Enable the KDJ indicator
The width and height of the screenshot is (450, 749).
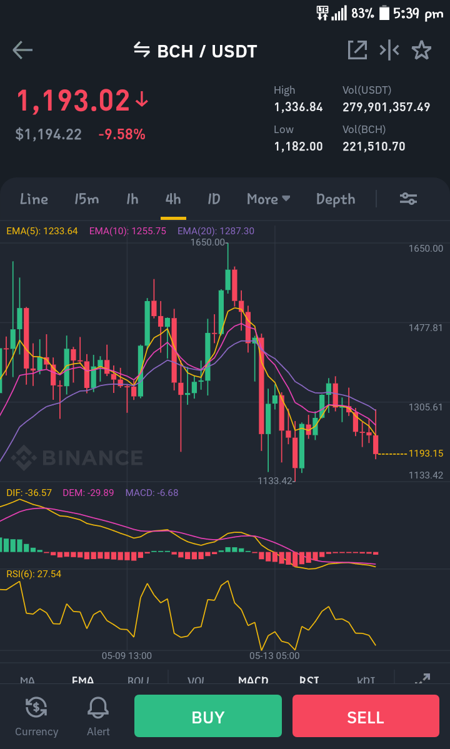(x=366, y=680)
